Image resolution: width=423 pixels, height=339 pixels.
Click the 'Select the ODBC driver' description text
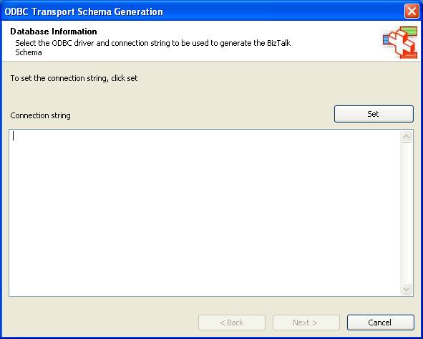pyautogui.click(x=152, y=47)
